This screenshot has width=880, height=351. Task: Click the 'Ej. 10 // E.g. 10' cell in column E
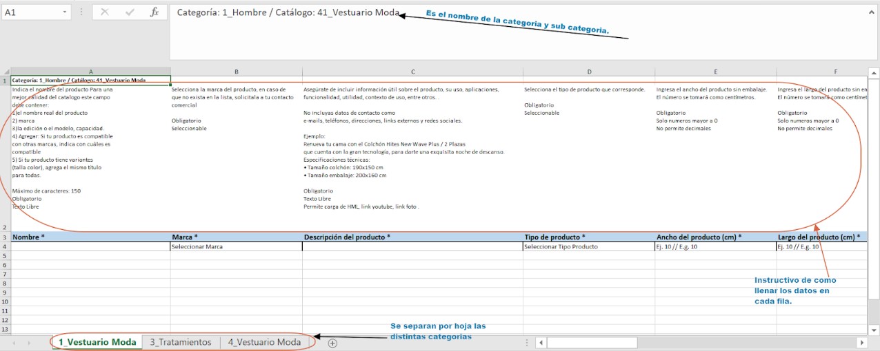click(716, 246)
